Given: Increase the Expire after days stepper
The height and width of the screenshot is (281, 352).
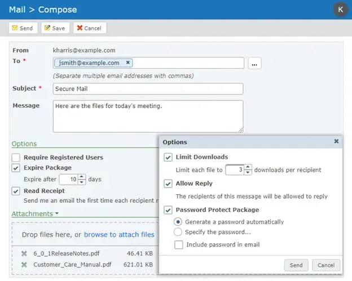Looking at the screenshot, I should pyautogui.click(x=82, y=177).
